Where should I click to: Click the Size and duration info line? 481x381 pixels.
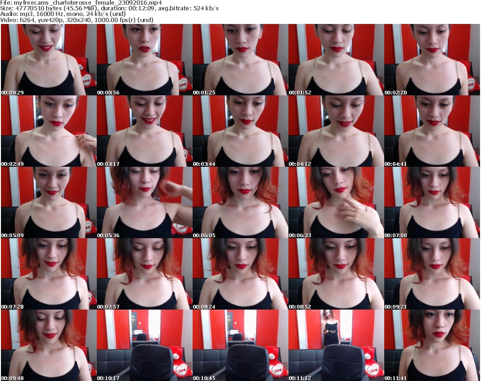click(109, 8)
